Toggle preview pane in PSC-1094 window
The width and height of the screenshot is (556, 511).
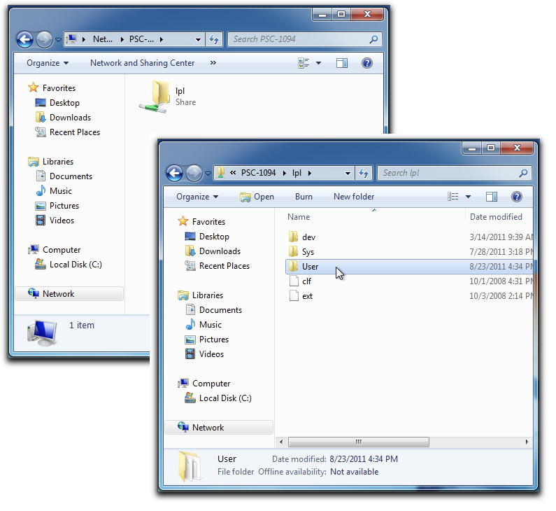342,63
